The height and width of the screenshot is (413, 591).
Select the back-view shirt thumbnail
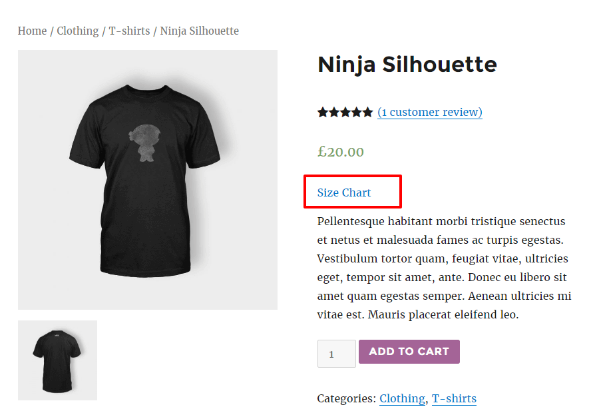click(57, 360)
